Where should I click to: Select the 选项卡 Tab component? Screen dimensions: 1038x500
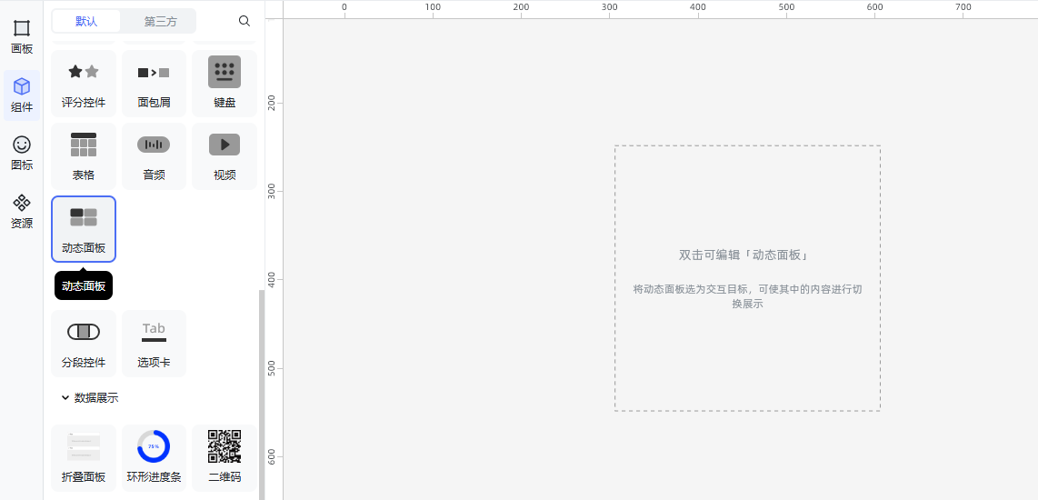pyautogui.click(x=154, y=343)
